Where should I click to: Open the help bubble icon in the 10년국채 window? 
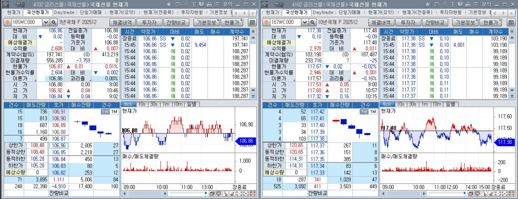[460, 5]
